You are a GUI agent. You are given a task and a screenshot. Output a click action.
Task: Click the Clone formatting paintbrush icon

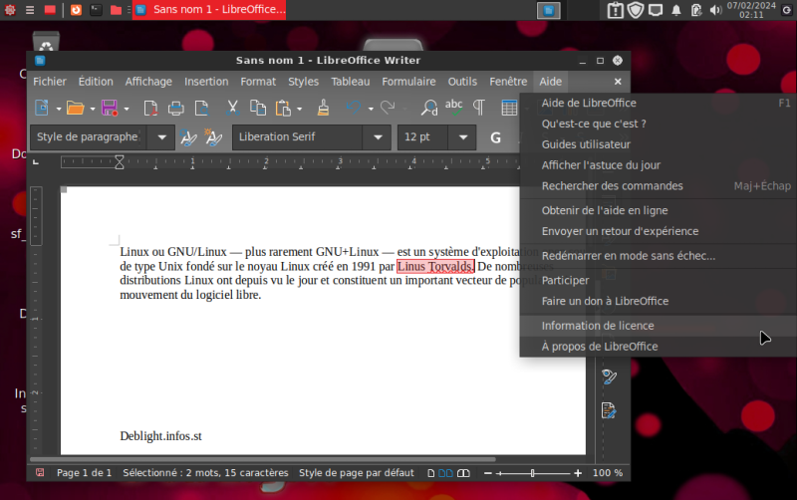323,108
